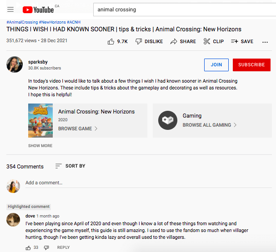Open commenter name dove
This screenshot has height=252, width=276.
click(x=30, y=216)
